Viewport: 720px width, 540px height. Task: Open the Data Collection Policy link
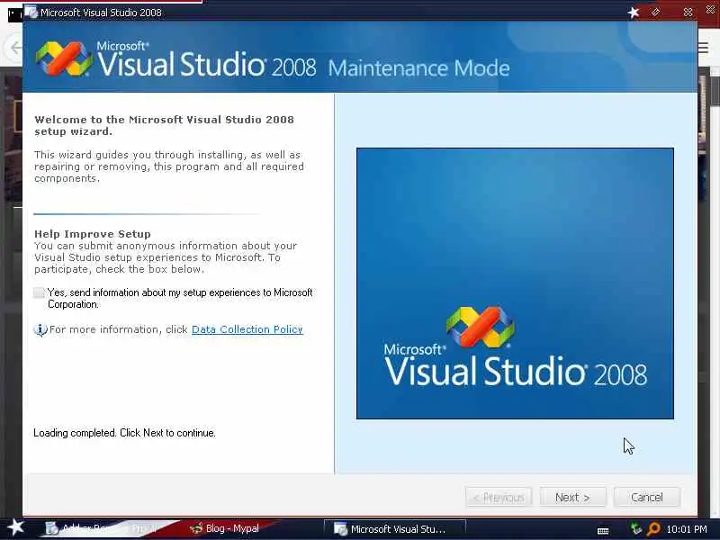[x=247, y=329]
